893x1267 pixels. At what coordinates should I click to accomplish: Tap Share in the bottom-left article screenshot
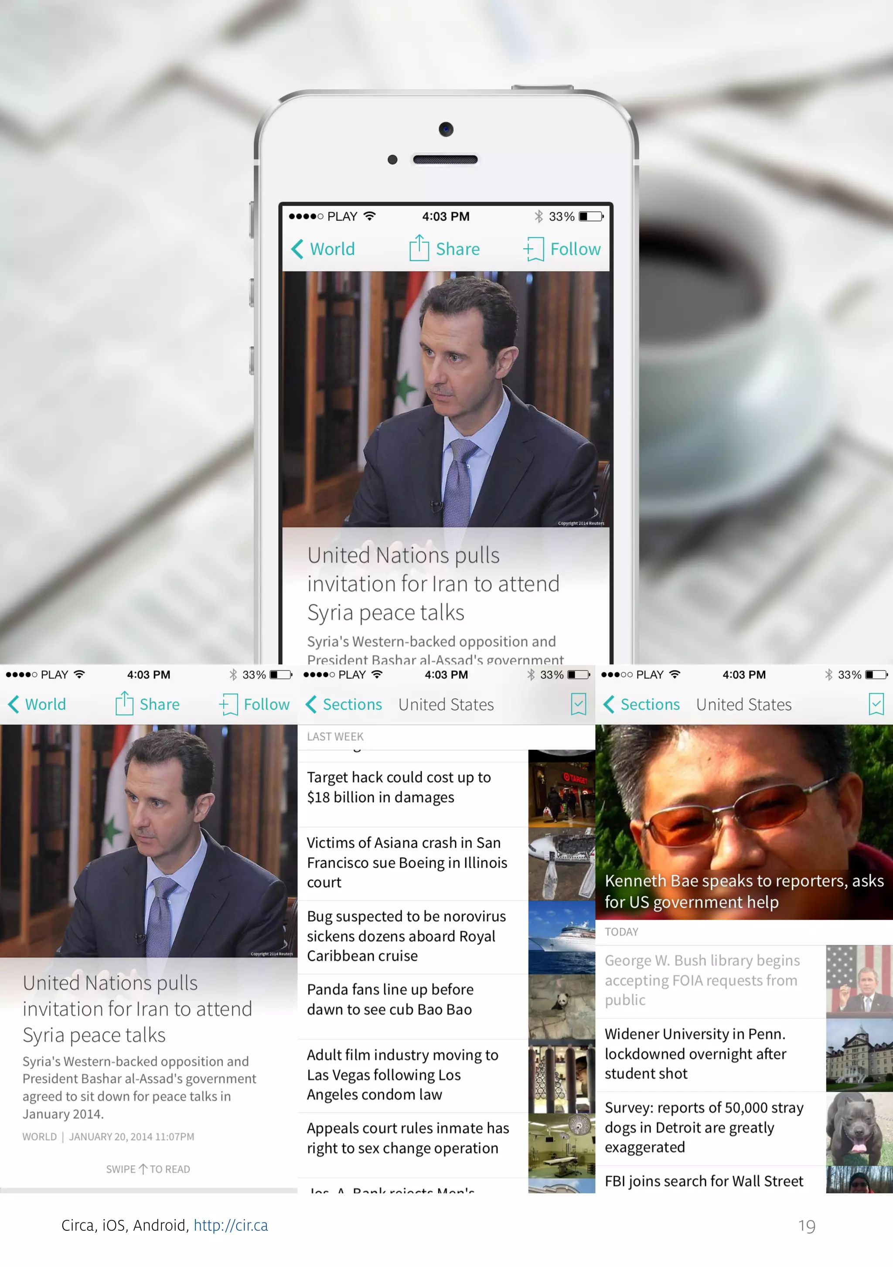(x=147, y=704)
